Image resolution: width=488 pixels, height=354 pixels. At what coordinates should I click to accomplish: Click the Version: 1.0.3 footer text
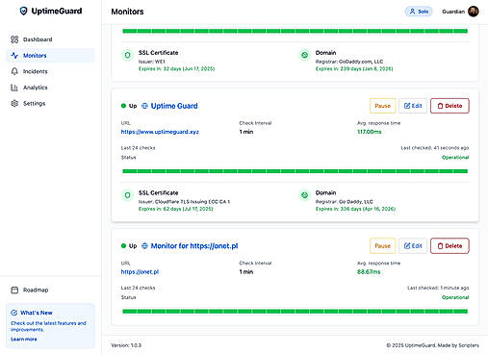[x=126, y=345]
